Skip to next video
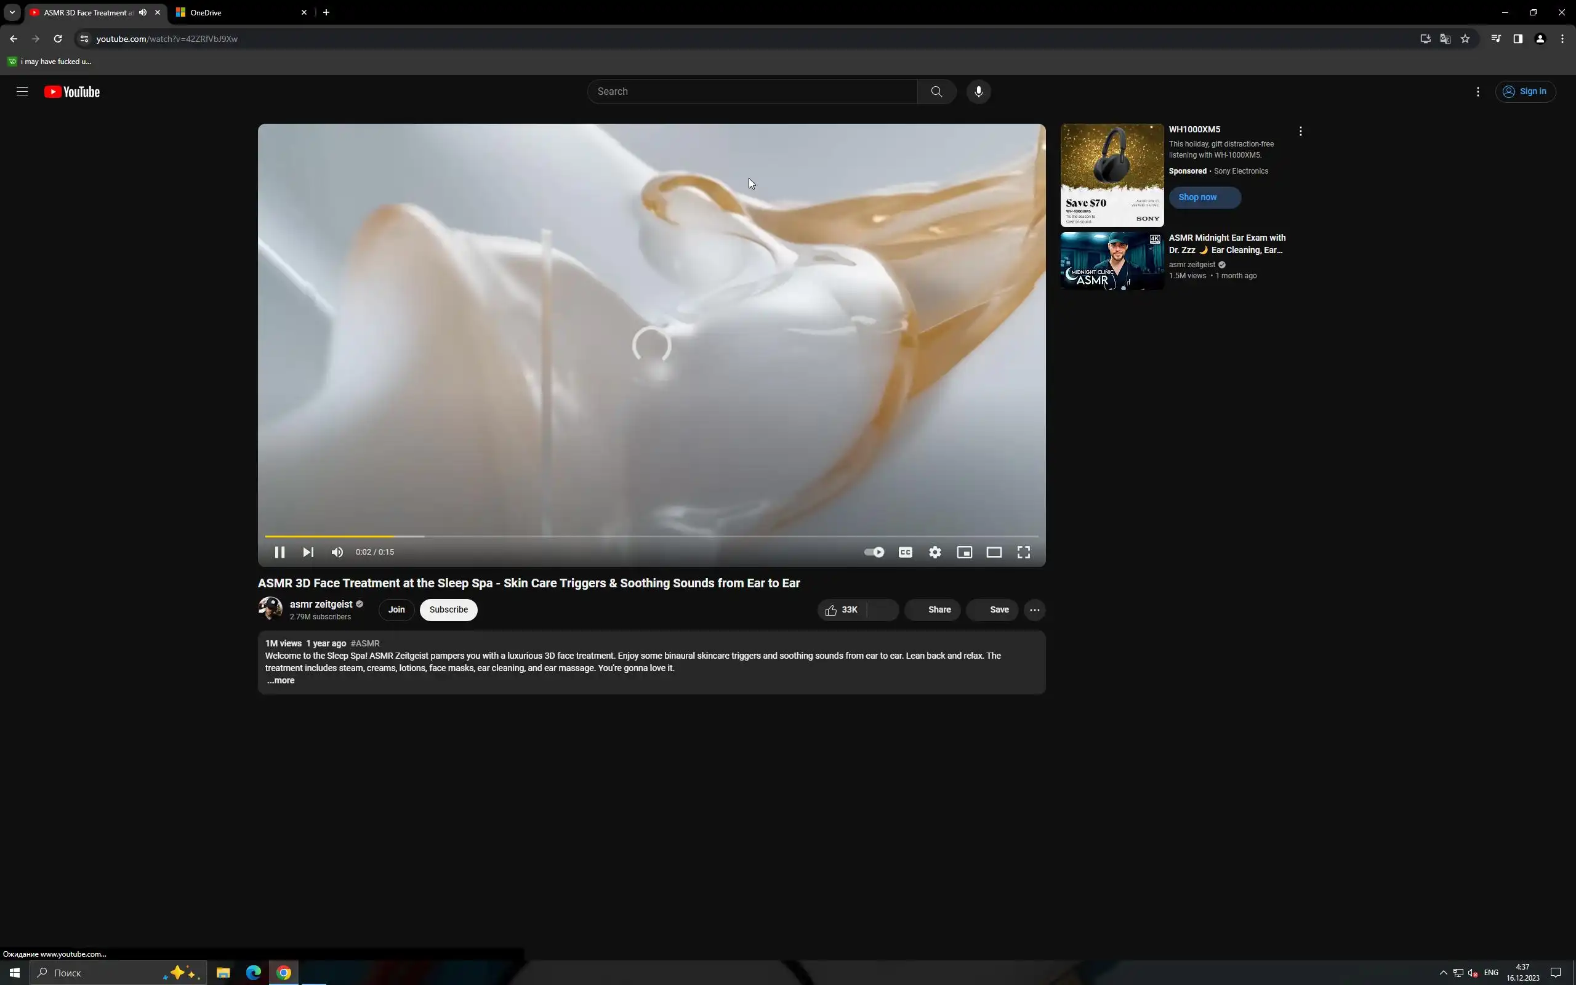The width and height of the screenshot is (1576, 985). [x=308, y=552]
